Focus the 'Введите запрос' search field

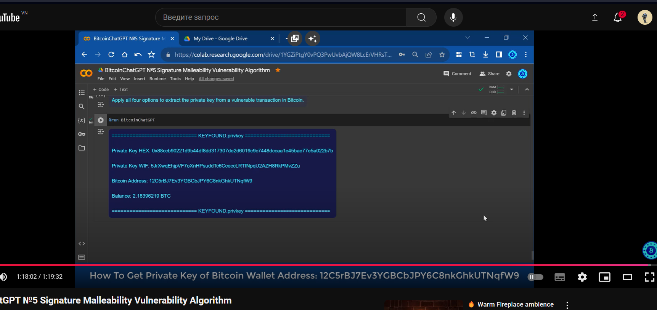281,18
